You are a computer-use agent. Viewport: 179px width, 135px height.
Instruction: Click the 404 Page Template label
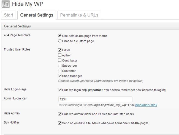click(x=17, y=35)
